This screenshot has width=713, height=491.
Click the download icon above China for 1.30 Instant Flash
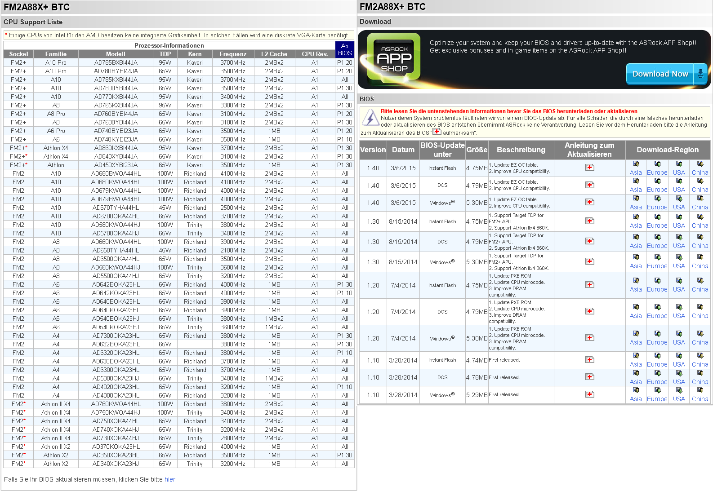tap(700, 217)
